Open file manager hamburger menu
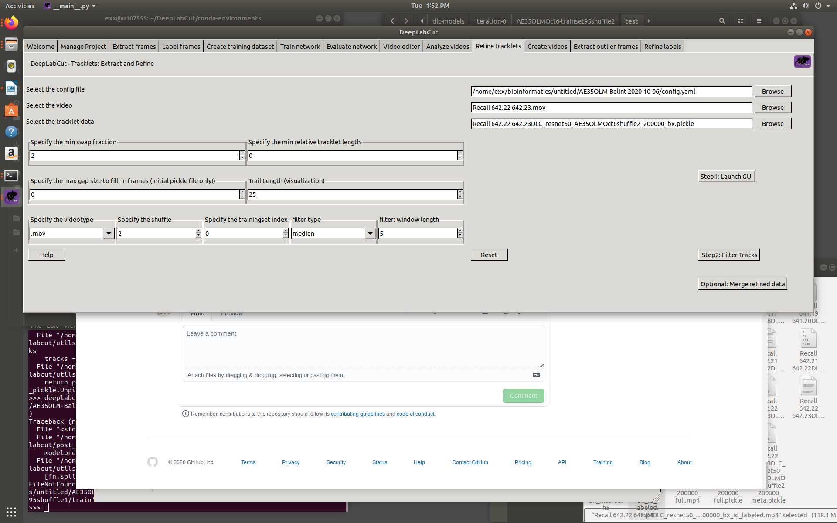The image size is (837, 523). pyautogui.click(x=759, y=21)
